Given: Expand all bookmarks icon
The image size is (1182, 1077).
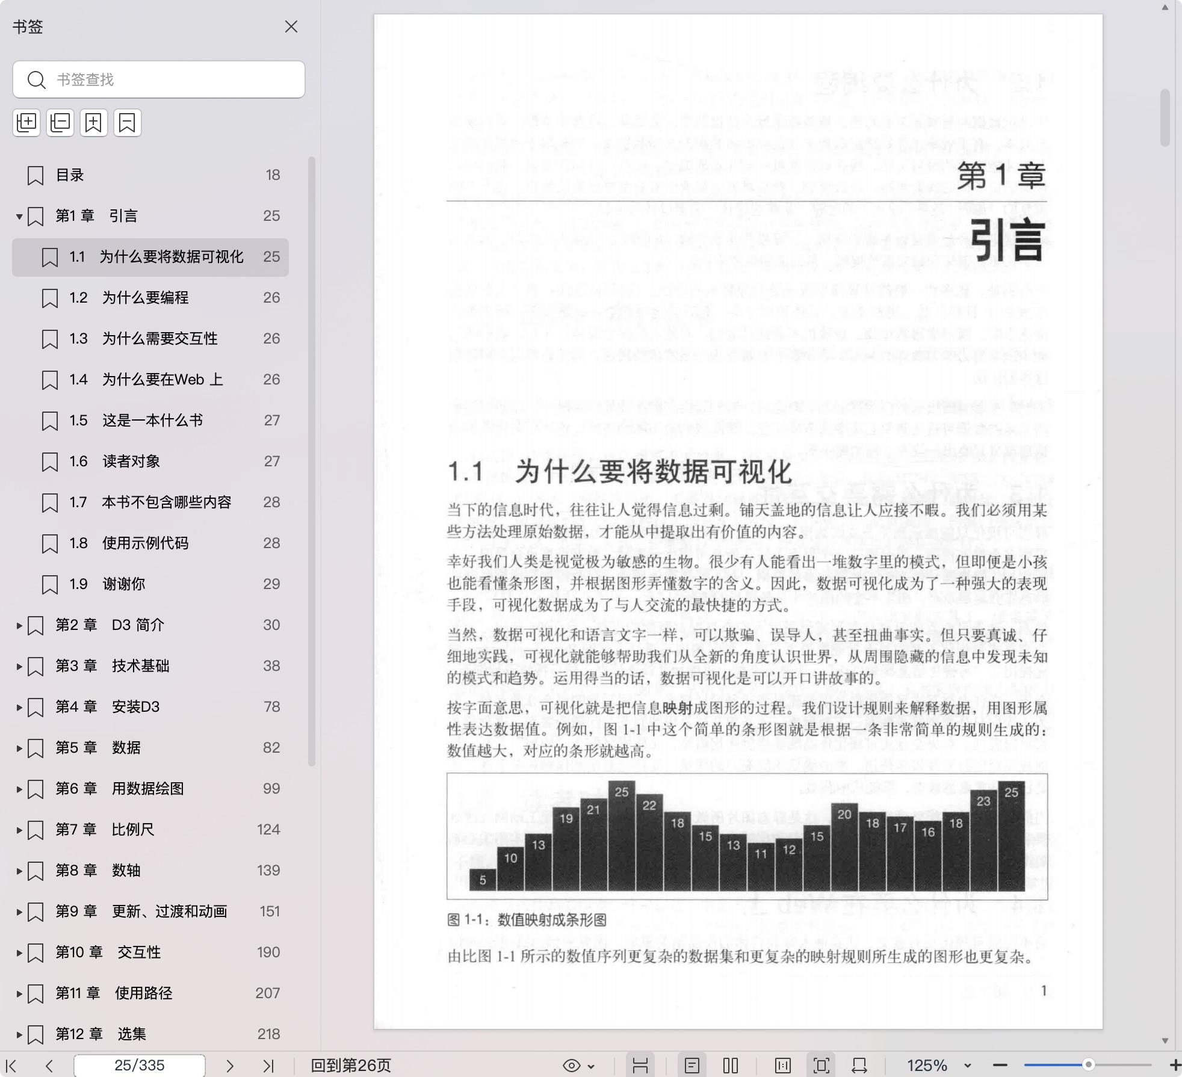Looking at the screenshot, I should coord(26,123).
